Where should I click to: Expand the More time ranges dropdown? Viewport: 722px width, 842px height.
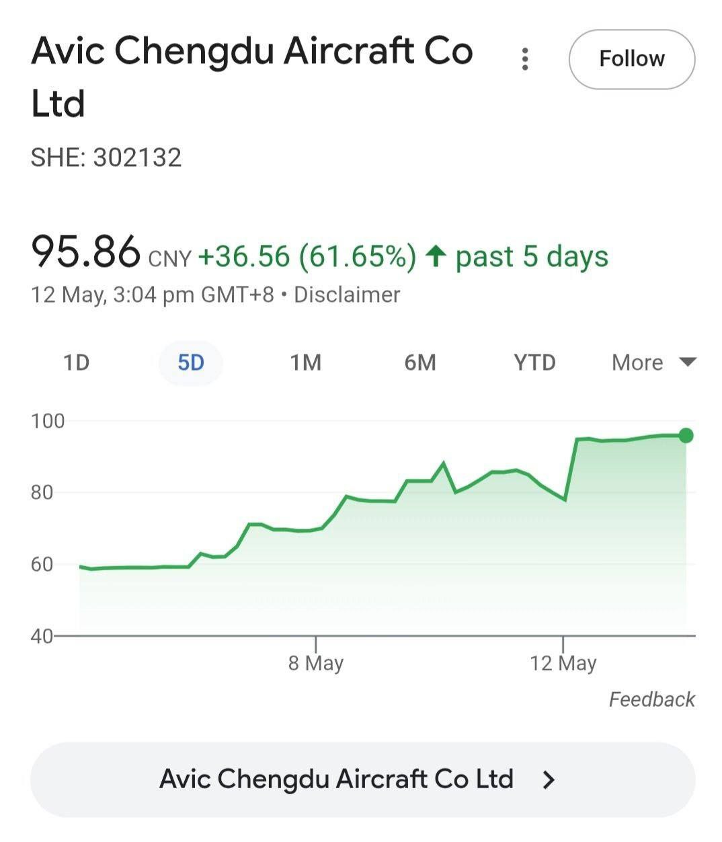[653, 363]
